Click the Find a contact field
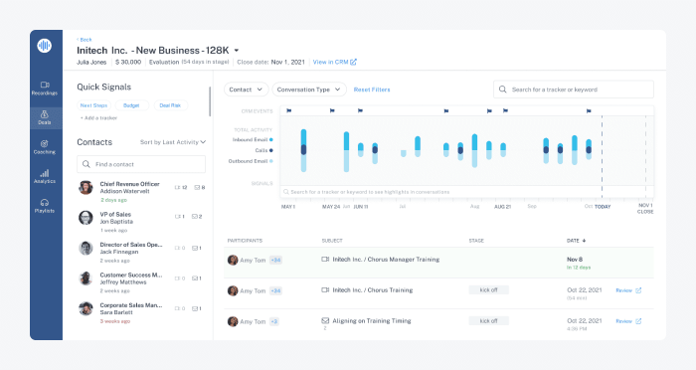This screenshot has width=696, height=370. (141, 164)
